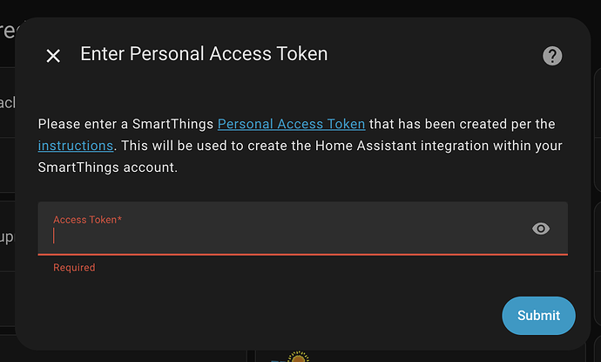
Task: Click the background card partly showing 'up'
Action: point(7,237)
